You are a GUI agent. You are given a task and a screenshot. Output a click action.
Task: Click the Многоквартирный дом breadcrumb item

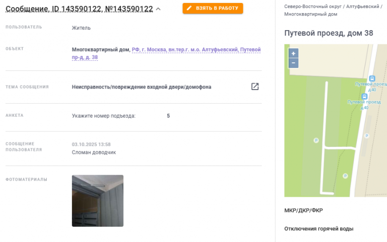(x=311, y=14)
